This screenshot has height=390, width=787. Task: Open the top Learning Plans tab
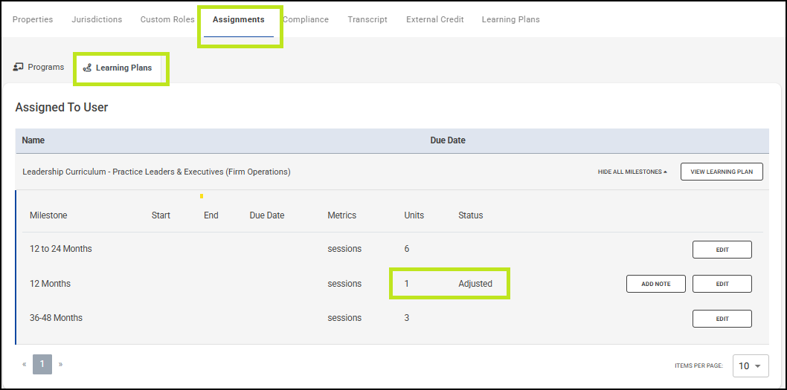point(510,19)
